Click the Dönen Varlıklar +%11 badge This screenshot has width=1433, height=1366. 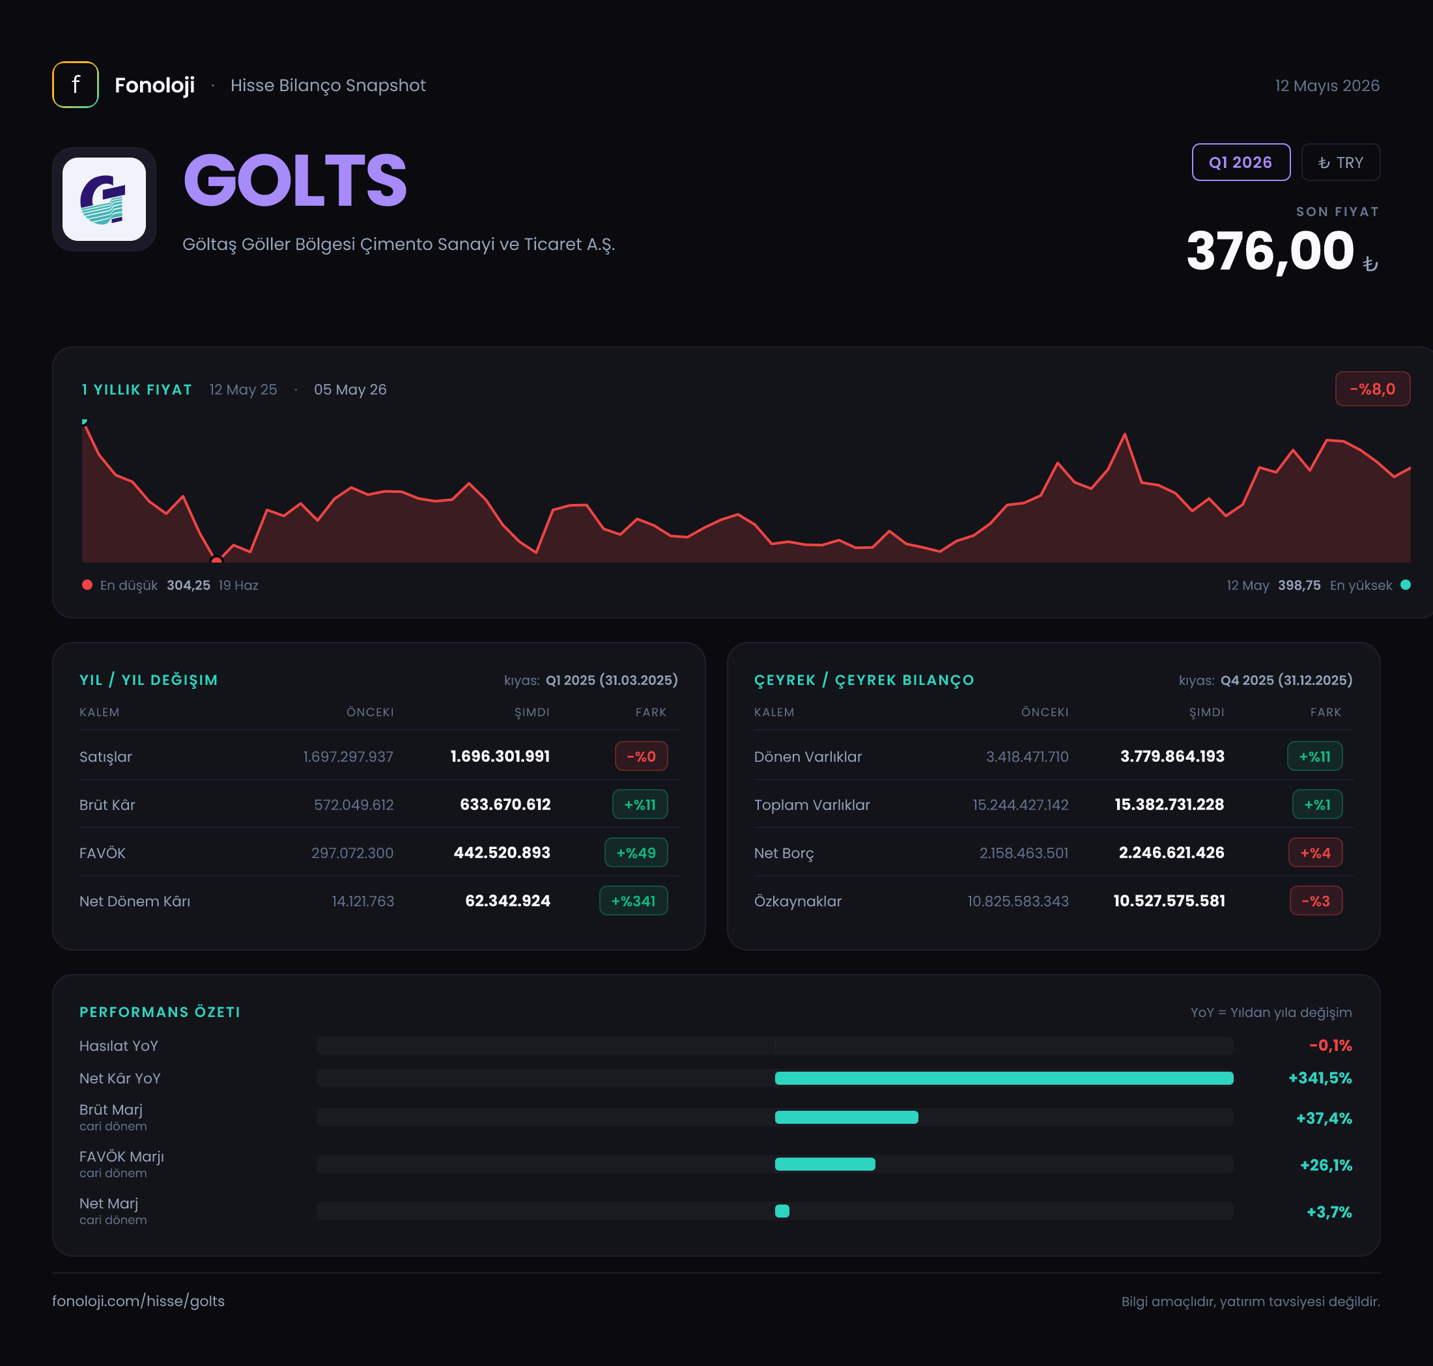(1315, 756)
